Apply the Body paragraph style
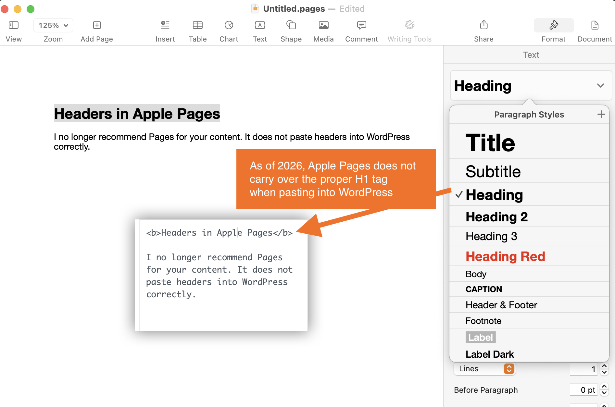This screenshot has height=407, width=615. (x=529, y=274)
